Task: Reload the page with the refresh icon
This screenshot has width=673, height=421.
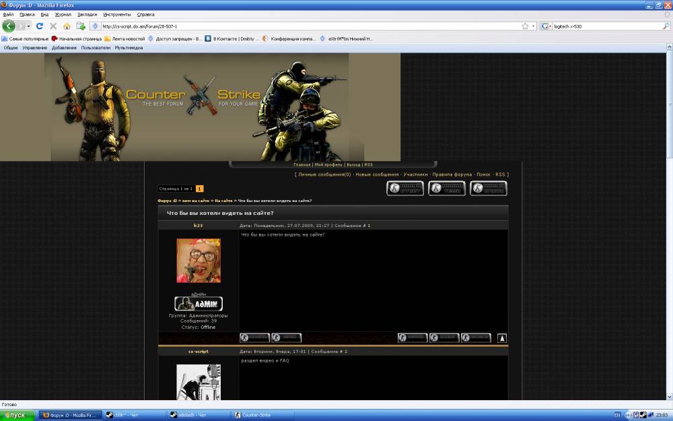Action: click(40, 26)
